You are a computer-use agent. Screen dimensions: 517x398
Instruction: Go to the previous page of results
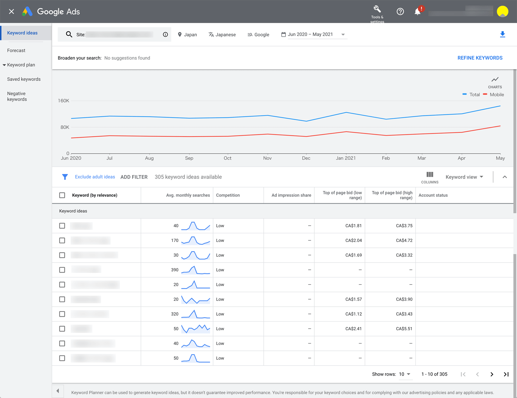click(477, 374)
